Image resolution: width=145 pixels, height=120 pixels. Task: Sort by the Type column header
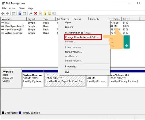(x=49, y=19)
